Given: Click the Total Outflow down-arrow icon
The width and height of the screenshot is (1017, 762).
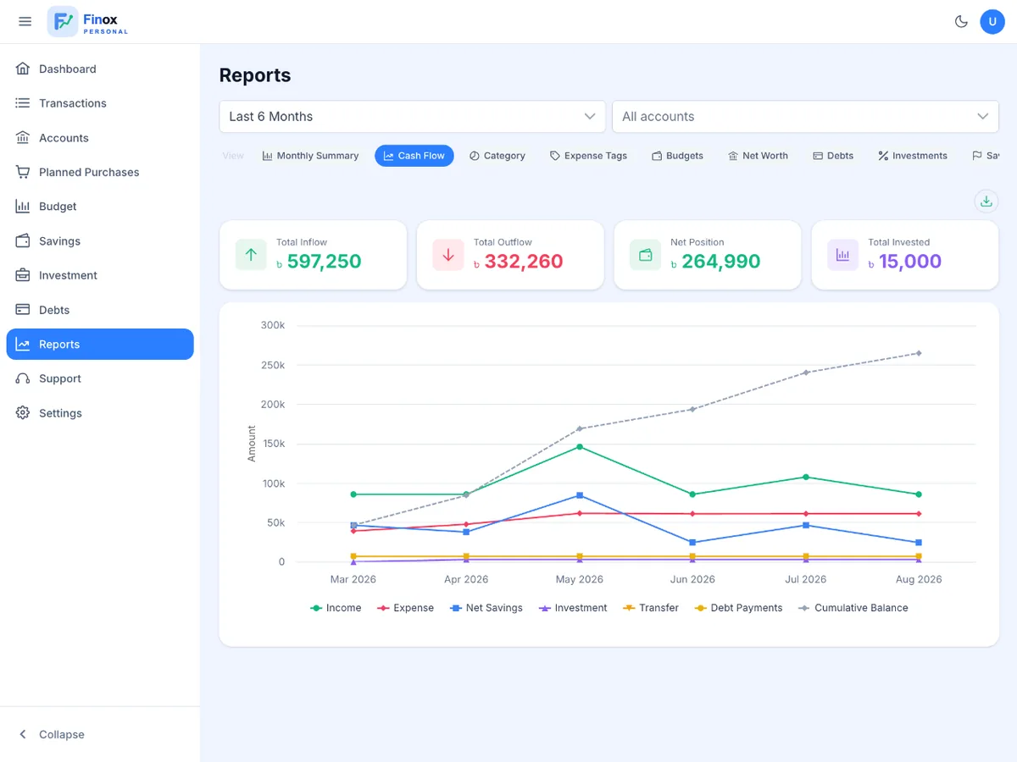Looking at the screenshot, I should tap(448, 255).
